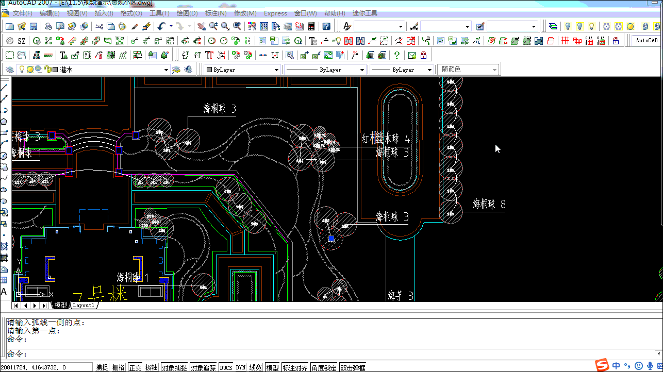Image resolution: width=663 pixels, height=372 pixels.
Task: Select the Pan realtime hand tool
Action: click(x=201, y=26)
